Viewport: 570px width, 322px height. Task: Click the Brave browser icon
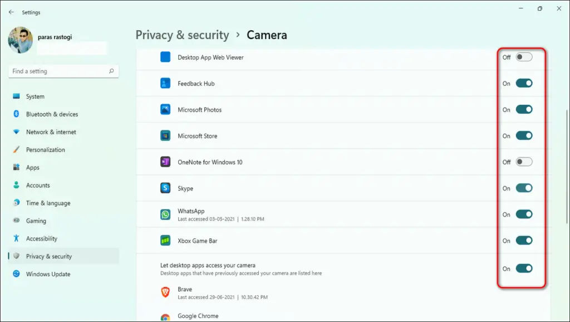click(165, 292)
